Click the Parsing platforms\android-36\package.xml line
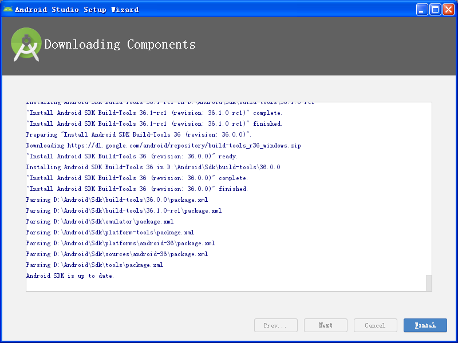The width and height of the screenshot is (458, 343). click(x=120, y=243)
